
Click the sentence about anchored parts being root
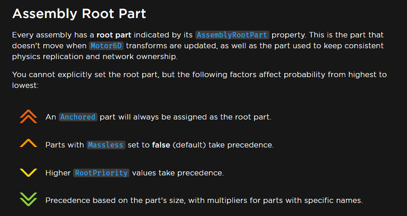click(x=158, y=117)
